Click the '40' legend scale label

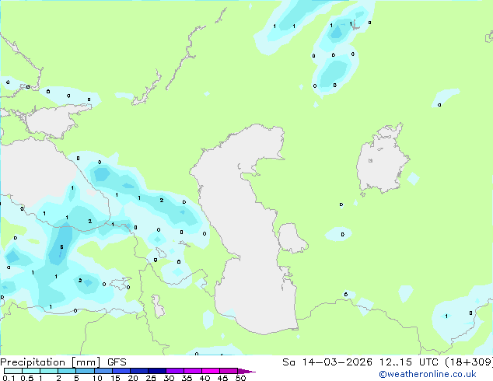[x=205, y=378]
